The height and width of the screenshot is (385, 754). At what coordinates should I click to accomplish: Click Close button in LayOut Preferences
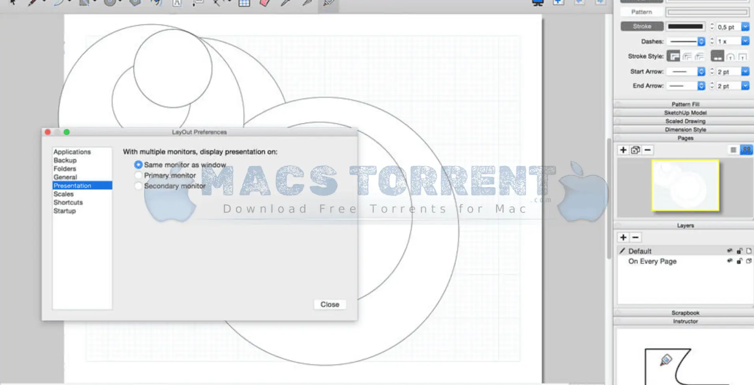pyautogui.click(x=330, y=305)
